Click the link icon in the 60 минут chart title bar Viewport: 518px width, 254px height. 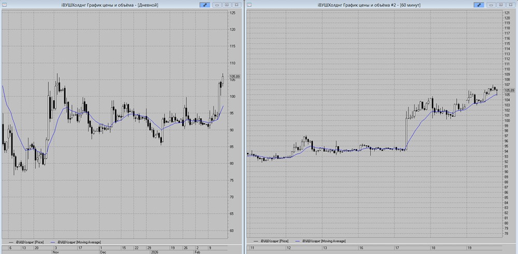click(479, 5)
